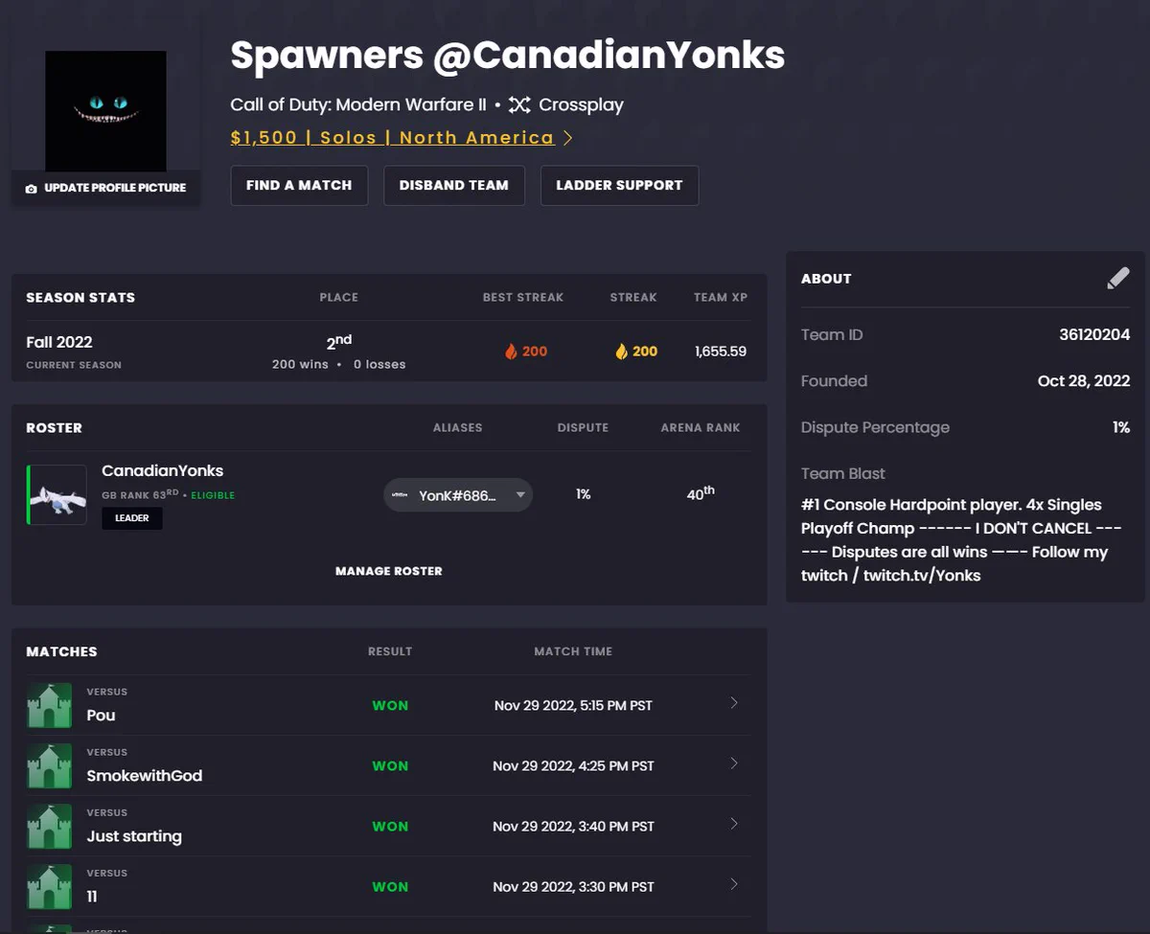Click Fall 2022 season row label
Viewport: 1150px width, 934px height.
click(59, 342)
